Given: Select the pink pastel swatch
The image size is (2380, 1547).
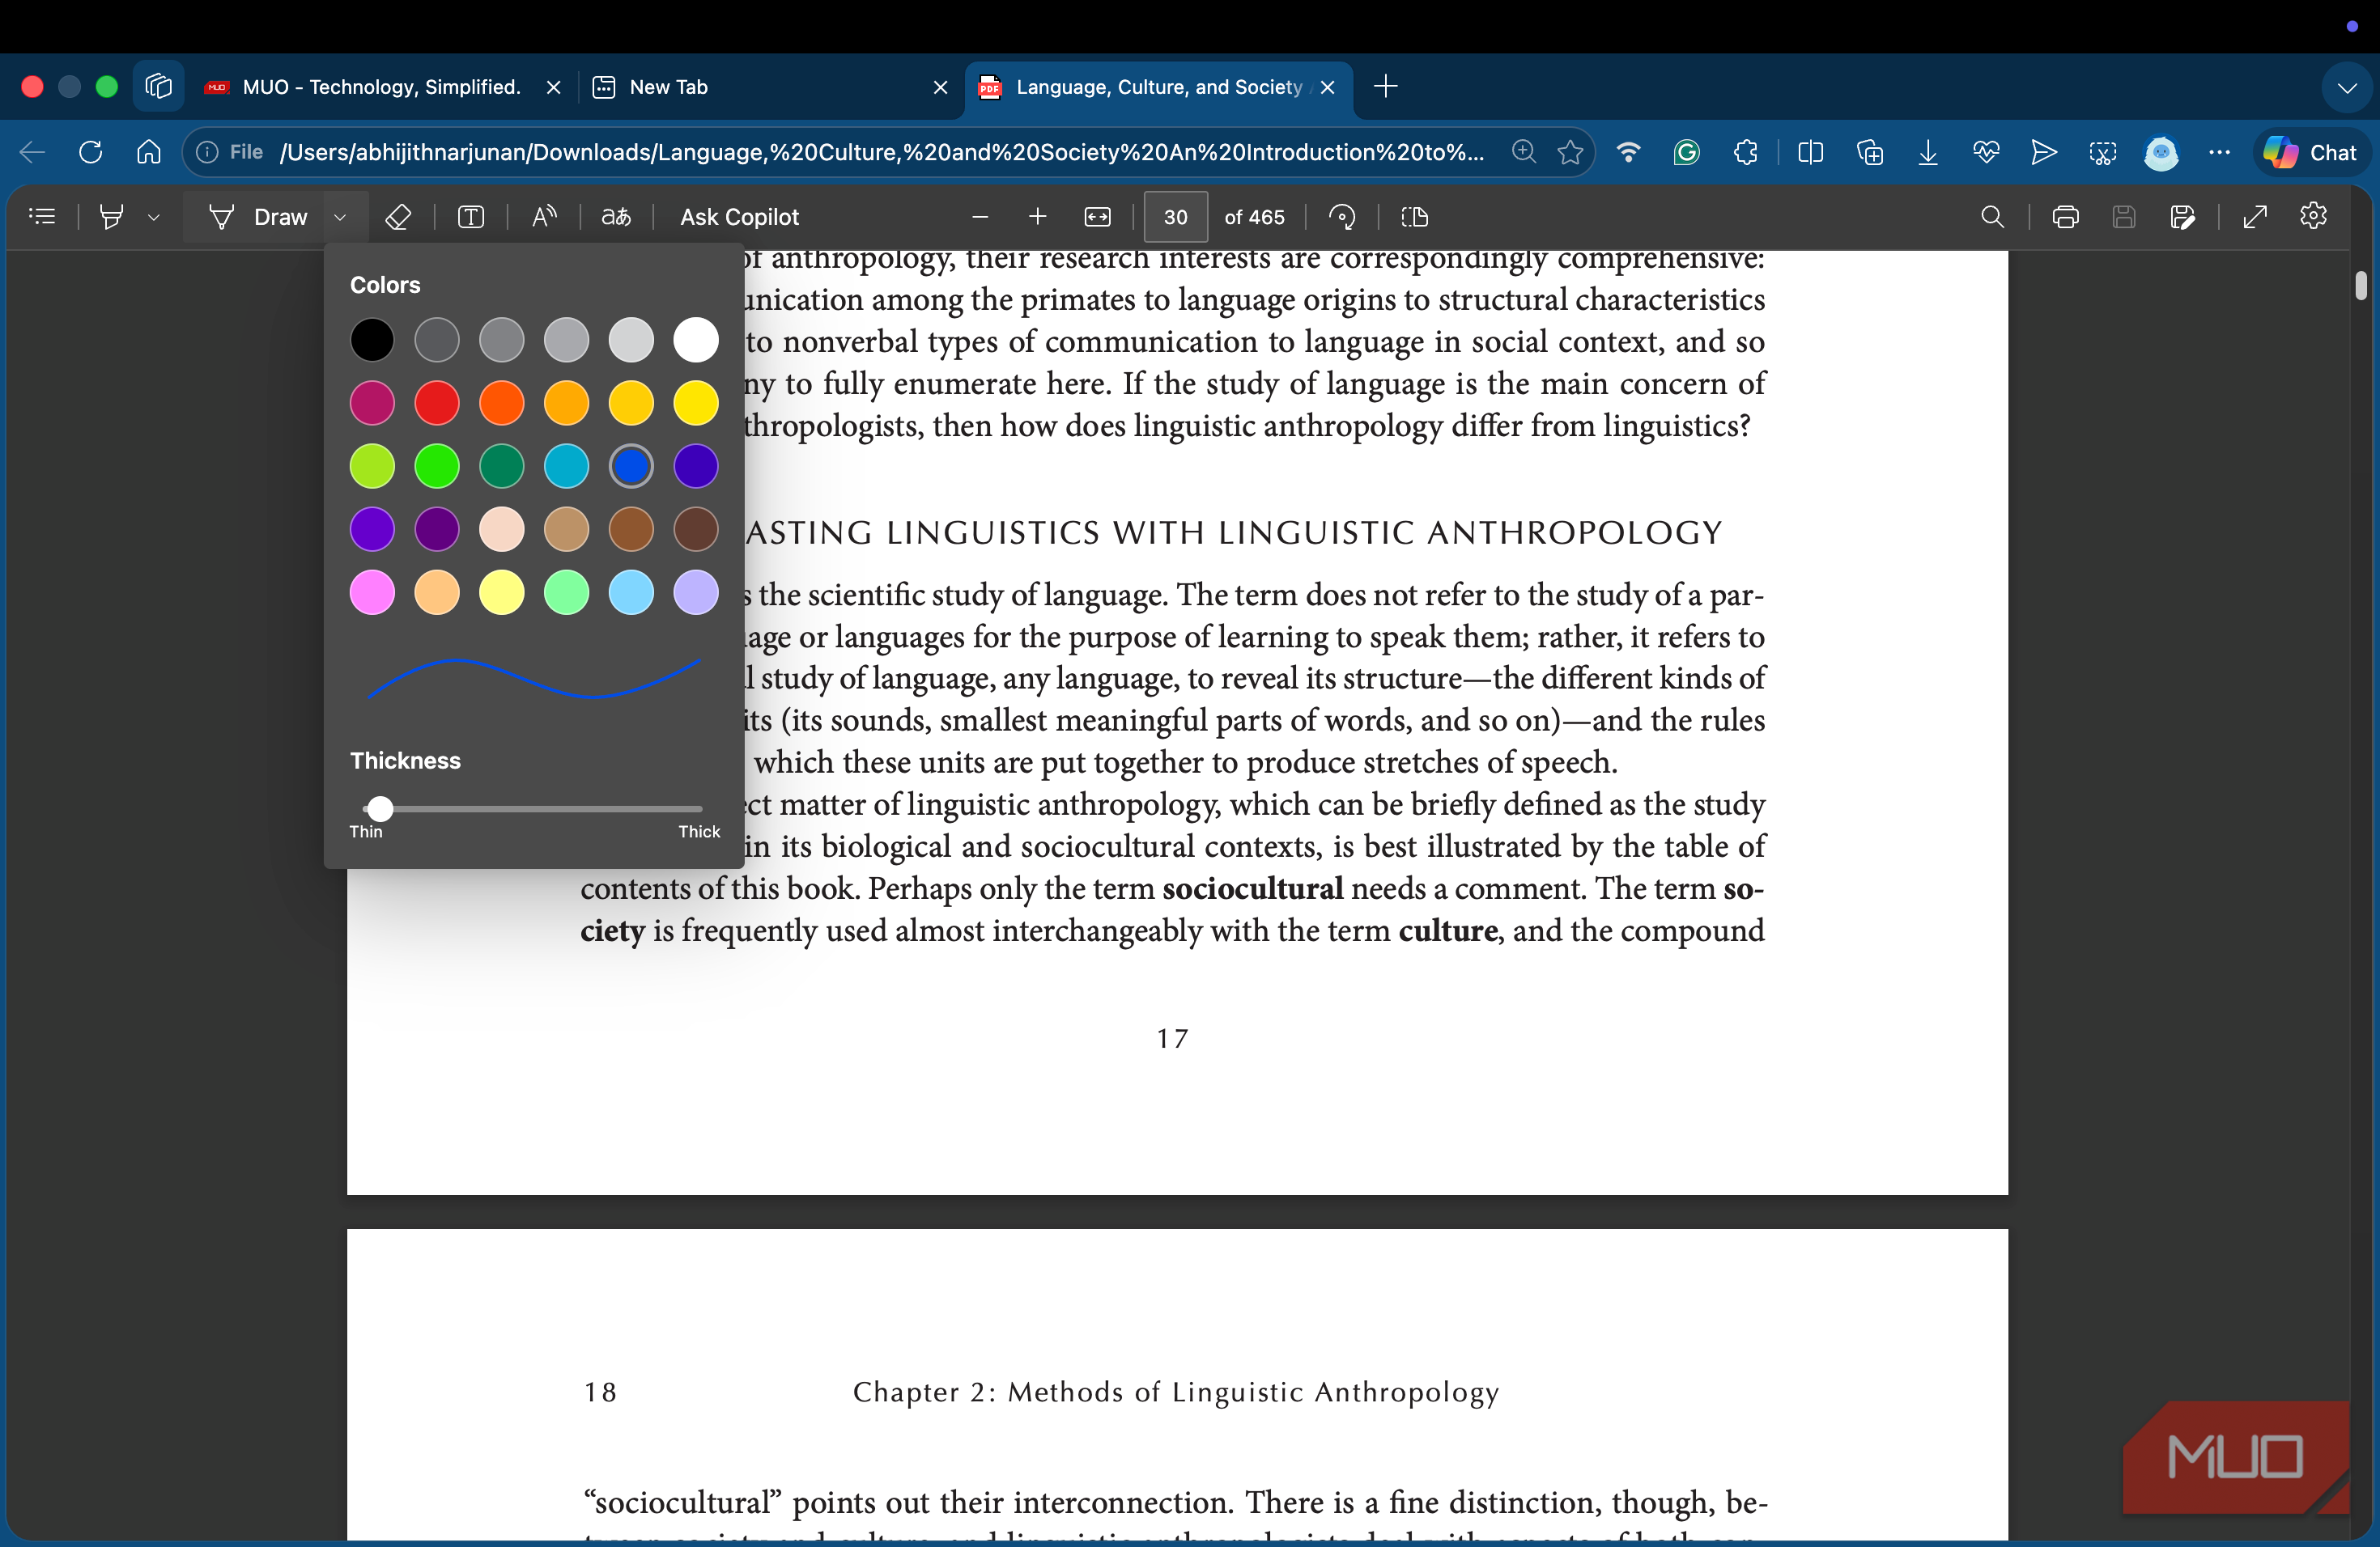Looking at the screenshot, I should (x=372, y=592).
